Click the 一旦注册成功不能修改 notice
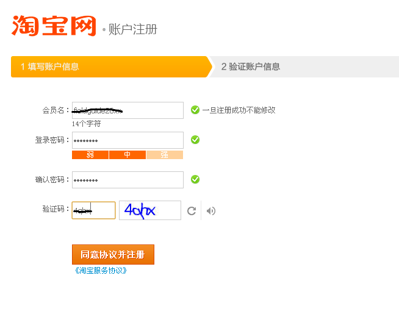This screenshot has width=399, height=328. 239,110
